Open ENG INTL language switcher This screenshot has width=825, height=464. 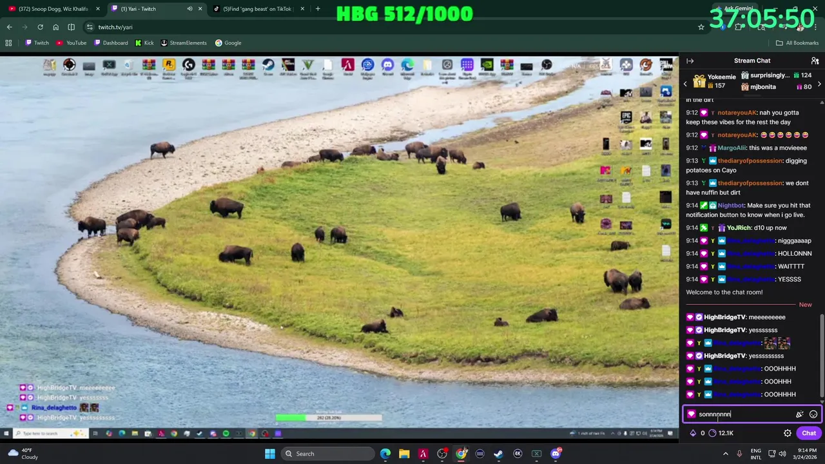756,454
